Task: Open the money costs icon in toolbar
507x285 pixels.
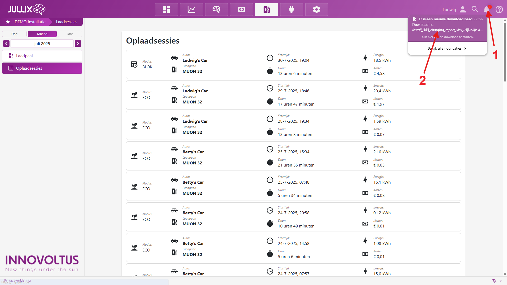Action: point(241,9)
